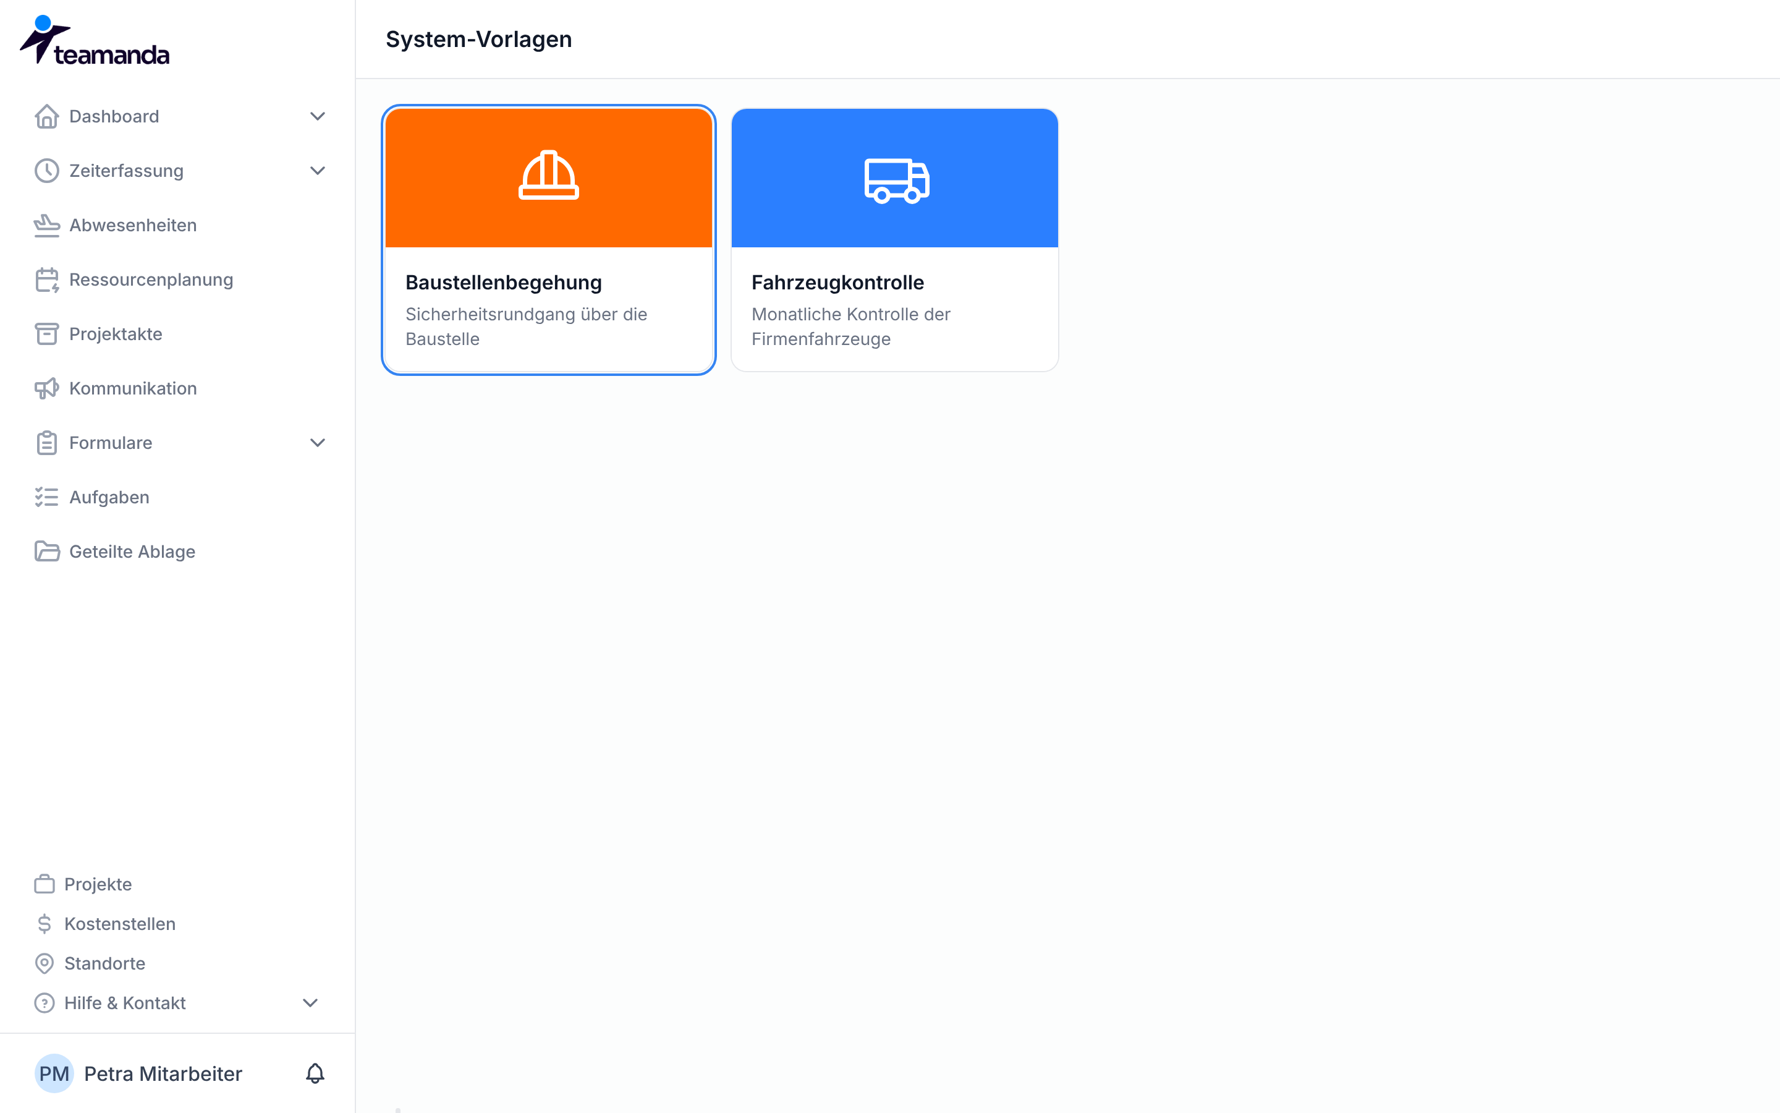Screen dimensions: 1780x1113
Task: Click the Hilfe & Kontakt question icon
Action: pos(45,1004)
